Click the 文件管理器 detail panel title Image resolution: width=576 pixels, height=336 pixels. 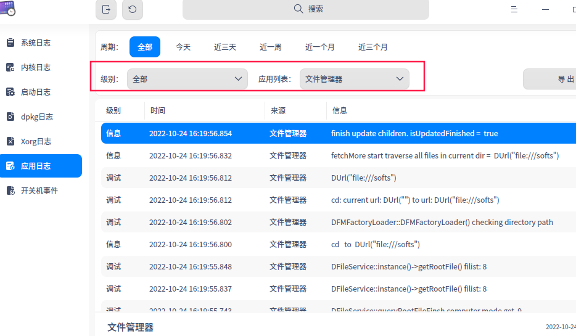tap(130, 327)
